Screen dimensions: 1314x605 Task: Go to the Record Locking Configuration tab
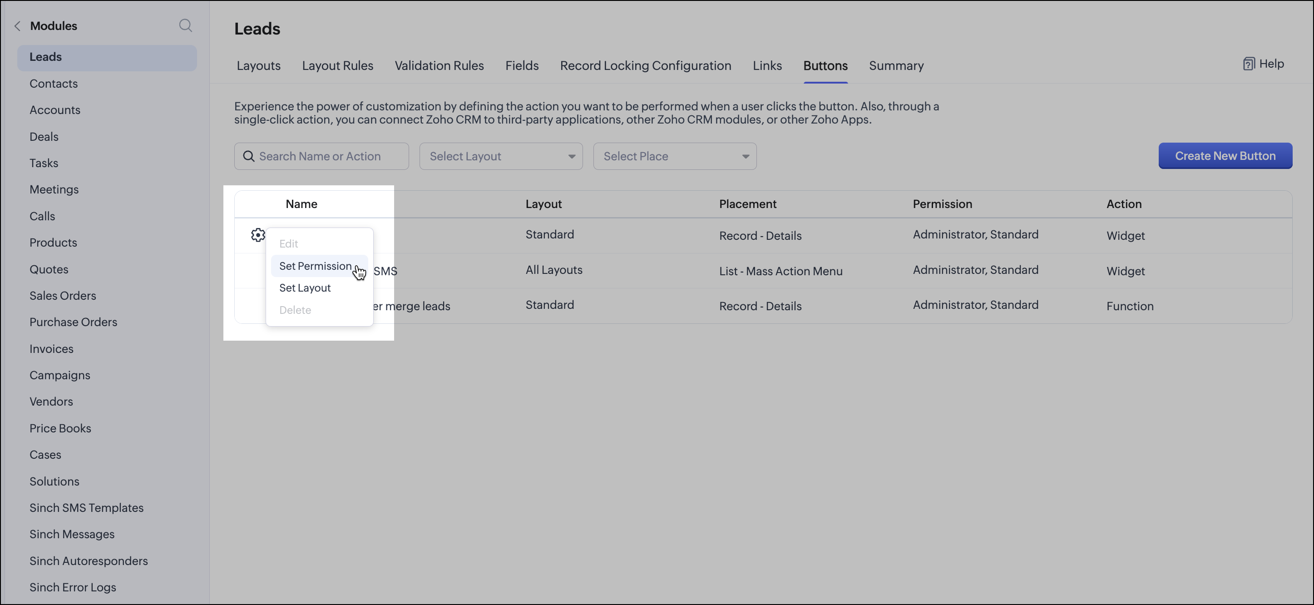pyautogui.click(x=646, y=65)
